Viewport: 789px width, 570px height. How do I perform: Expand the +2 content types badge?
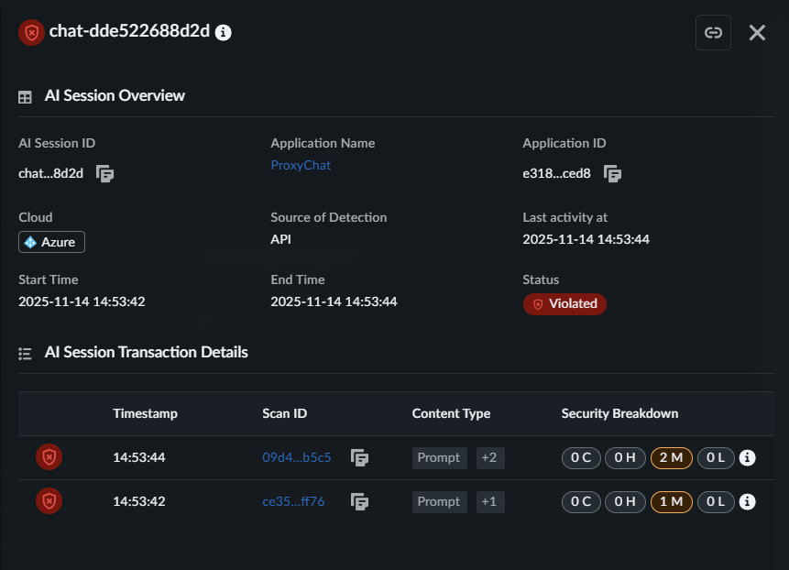coord(488,457)
